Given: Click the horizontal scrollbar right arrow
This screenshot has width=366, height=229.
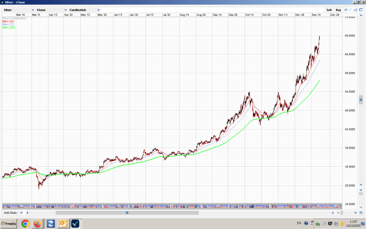Looking at the screenshot, I should point(333,213).
